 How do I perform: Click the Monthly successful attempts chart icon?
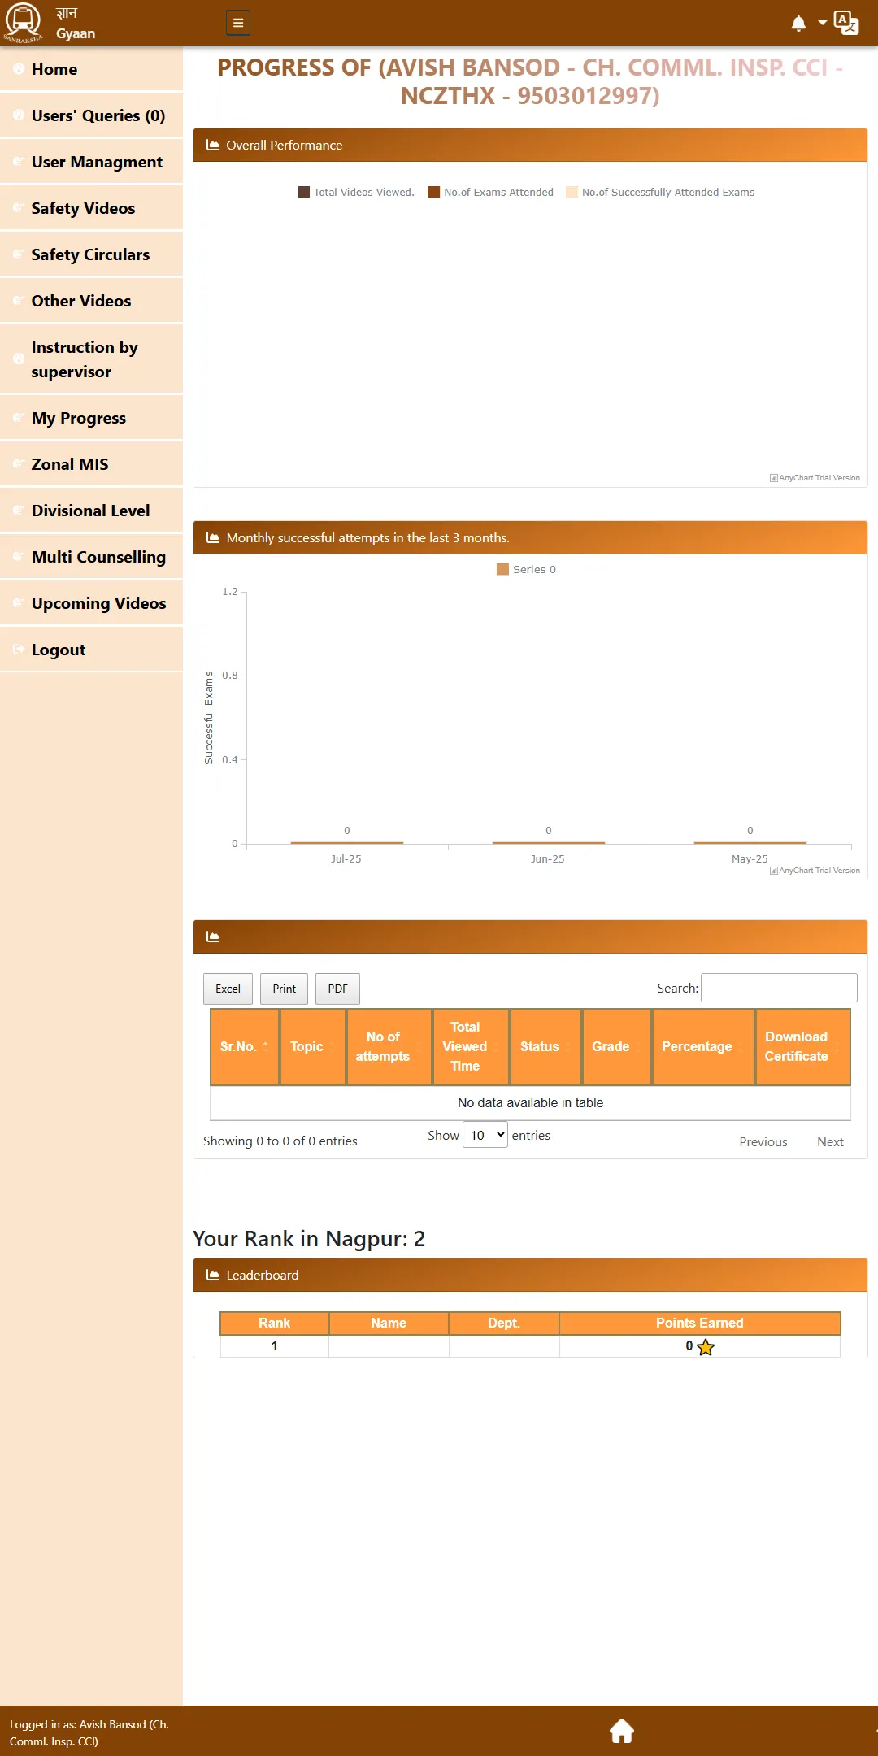click(213, 537)
